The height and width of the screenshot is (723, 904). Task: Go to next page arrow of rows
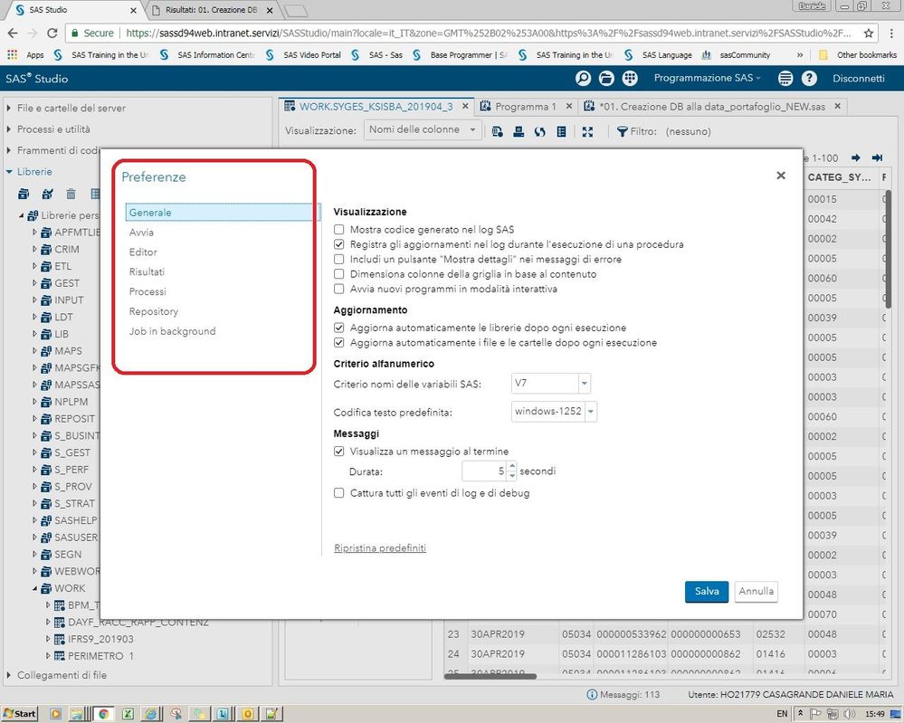(x=855, y=157)
